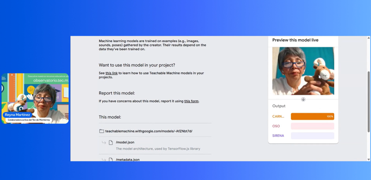The width and height of the screenshot is (371, 180).
Task: Open "this form" to report the model
Action: coord(191,101)
